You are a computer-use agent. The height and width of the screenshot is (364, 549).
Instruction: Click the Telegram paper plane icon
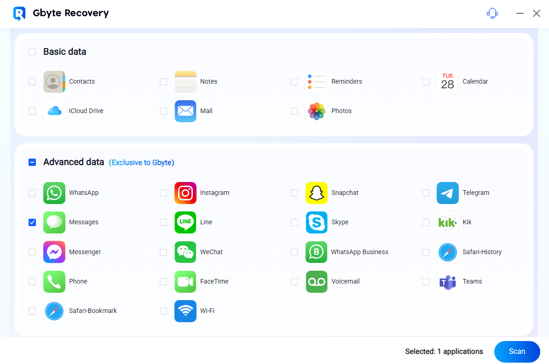447,193
